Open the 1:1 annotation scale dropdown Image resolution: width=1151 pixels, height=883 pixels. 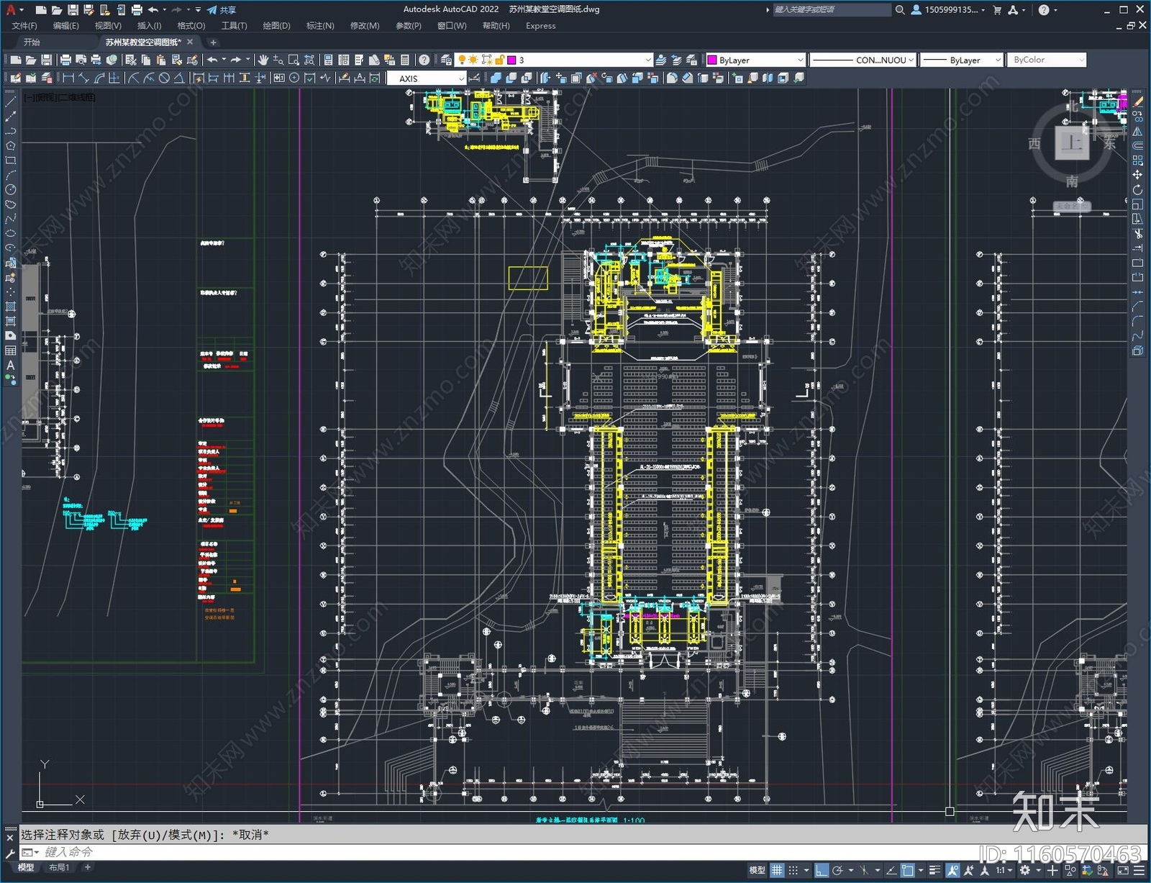(1004, 870)
